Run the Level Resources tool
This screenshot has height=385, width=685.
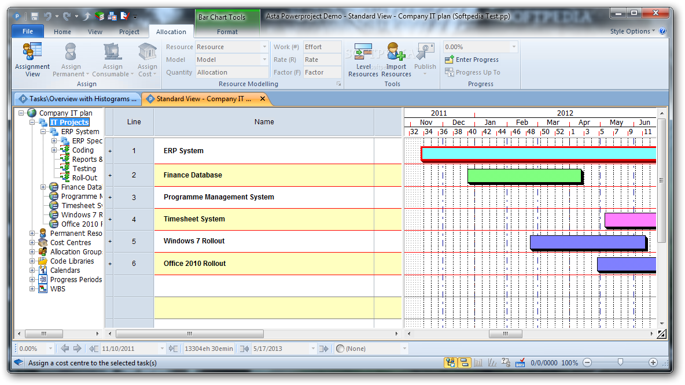(x=363, y=60)
